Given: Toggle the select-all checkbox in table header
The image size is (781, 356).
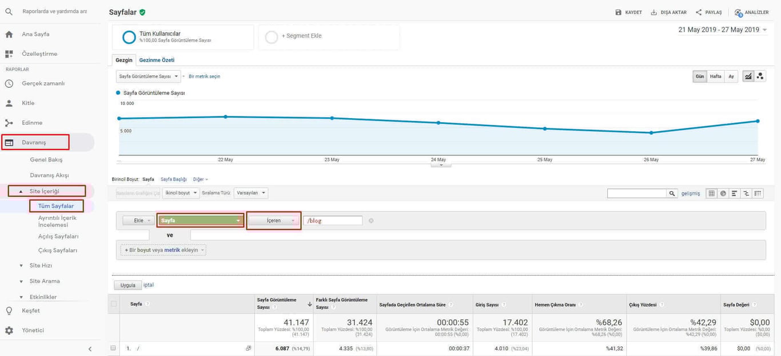Looking at the screenshot, I should click(113, 304).
